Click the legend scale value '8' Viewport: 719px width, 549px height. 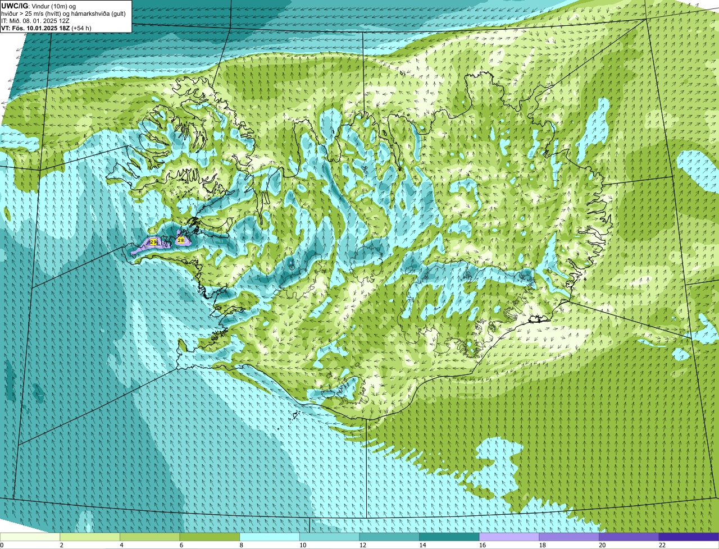point(241,545)
